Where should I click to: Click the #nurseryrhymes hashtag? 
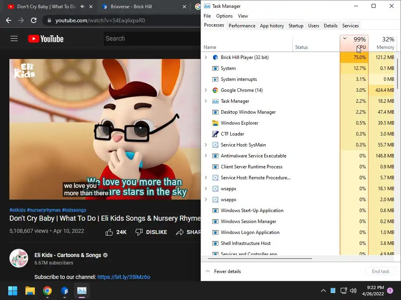point(43,210)
